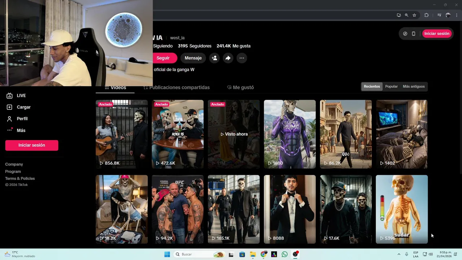Click the Program footer link
The image size is (462, 260).
tap(13, 172)
